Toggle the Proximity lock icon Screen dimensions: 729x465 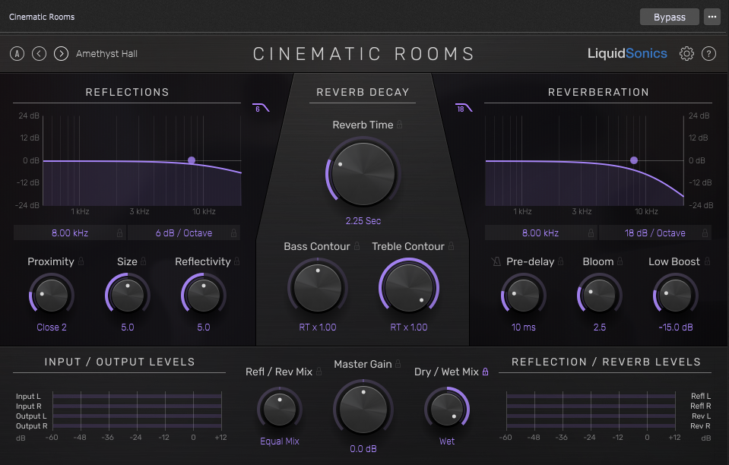pos(81,261)
